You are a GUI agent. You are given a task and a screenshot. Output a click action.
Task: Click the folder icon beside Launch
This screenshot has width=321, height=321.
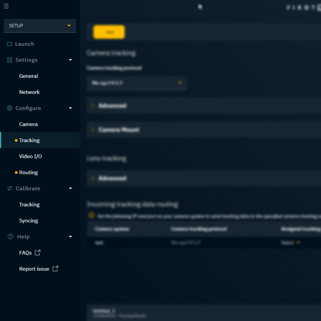click(9, 44)
